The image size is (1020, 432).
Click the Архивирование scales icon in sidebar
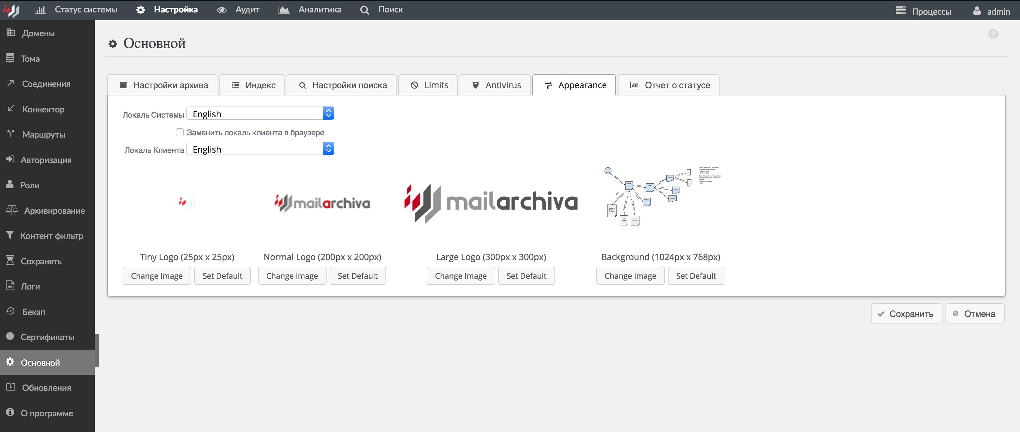click(12, 210)
